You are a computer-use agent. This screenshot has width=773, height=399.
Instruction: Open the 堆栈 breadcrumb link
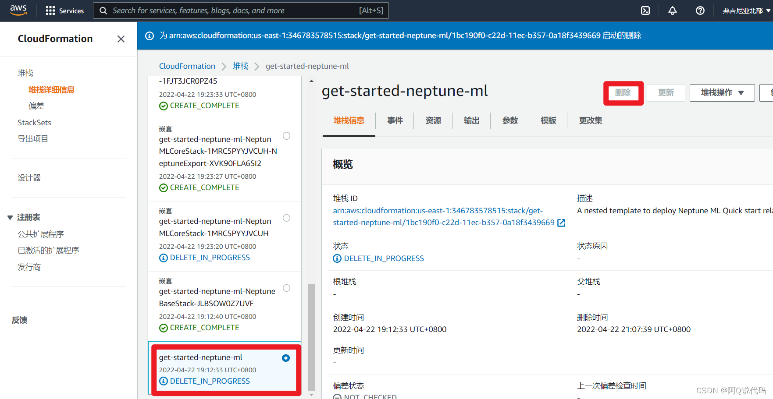pyautogui.click(x=240, y=66)
